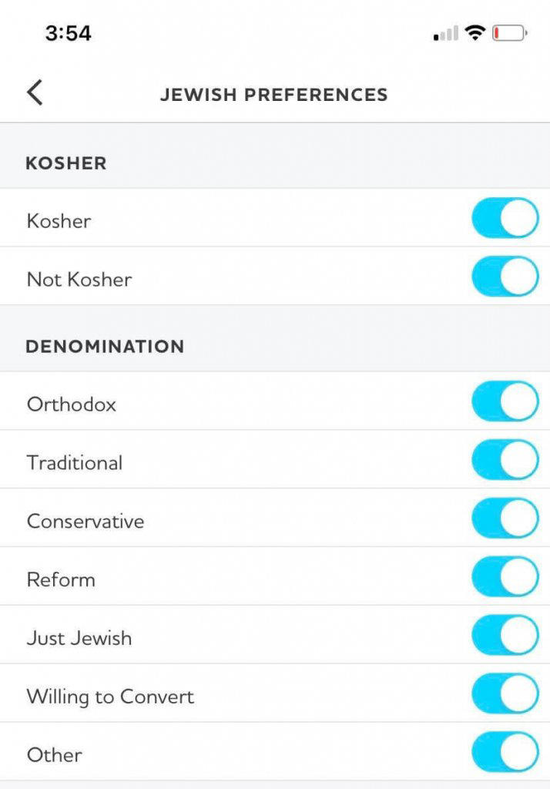Turn off the Not Kosher switch

coord(505,276)
